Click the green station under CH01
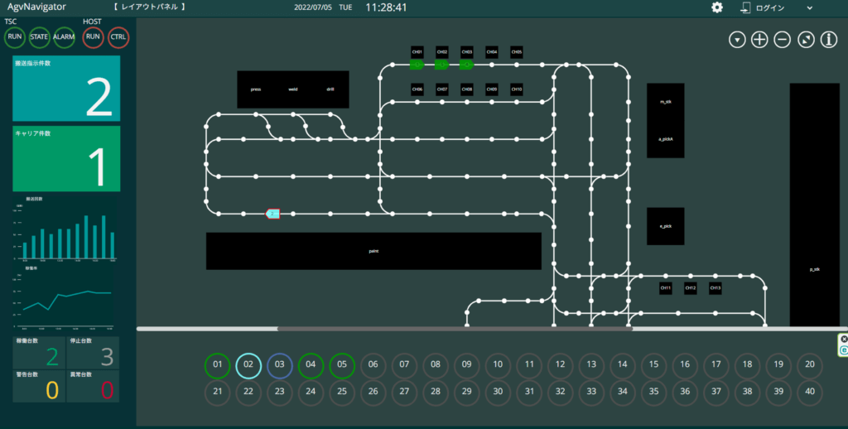 coord(417,64)
